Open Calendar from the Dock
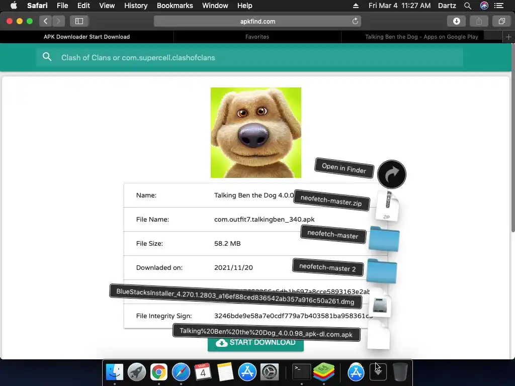The image size is (515, 386). pos(203,372)
